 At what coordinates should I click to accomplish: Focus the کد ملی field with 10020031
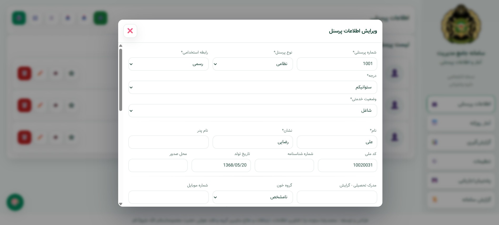tap(347, 165)
